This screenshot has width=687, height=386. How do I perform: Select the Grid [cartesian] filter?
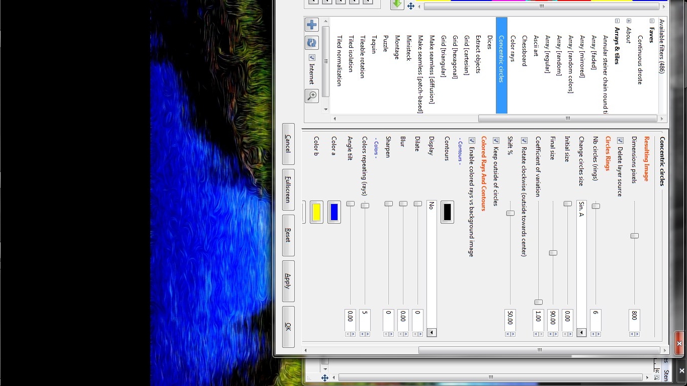pos(467,55)
